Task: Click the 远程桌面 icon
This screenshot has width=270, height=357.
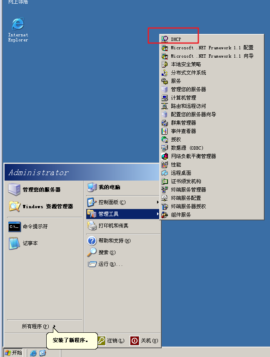Action: (x=165, y=173)
